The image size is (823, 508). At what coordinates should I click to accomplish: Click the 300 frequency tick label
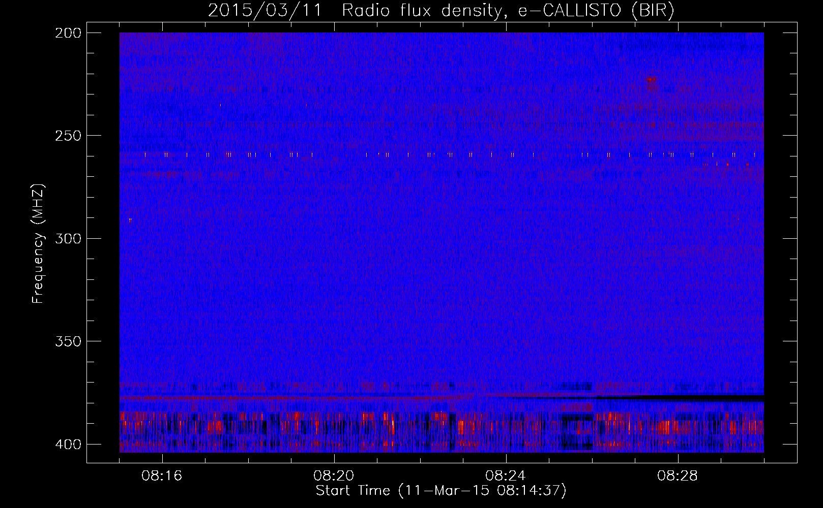coord(68,239)
